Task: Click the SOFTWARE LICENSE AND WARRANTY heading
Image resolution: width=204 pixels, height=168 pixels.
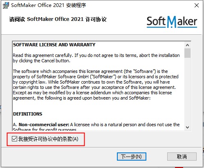Action: click(x=54, y=45)
